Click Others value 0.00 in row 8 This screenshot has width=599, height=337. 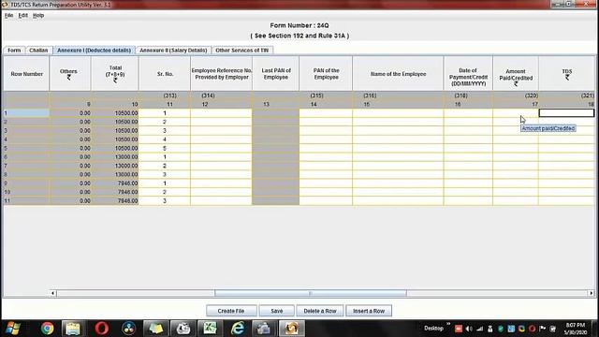70,175
